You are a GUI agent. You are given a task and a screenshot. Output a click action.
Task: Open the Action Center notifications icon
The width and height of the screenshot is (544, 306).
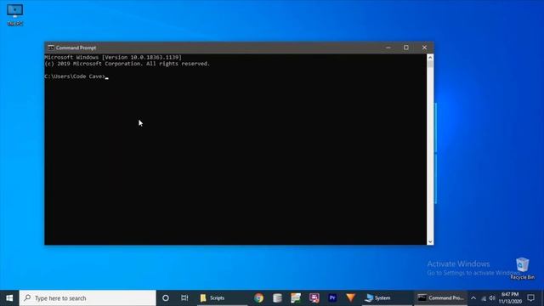(530, 298)
